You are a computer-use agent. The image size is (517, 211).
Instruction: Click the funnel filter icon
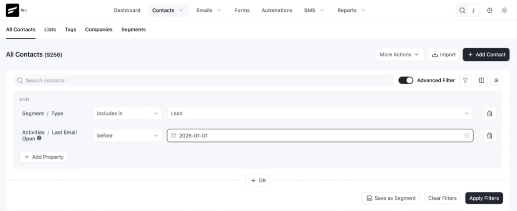(x=465, y=80)
